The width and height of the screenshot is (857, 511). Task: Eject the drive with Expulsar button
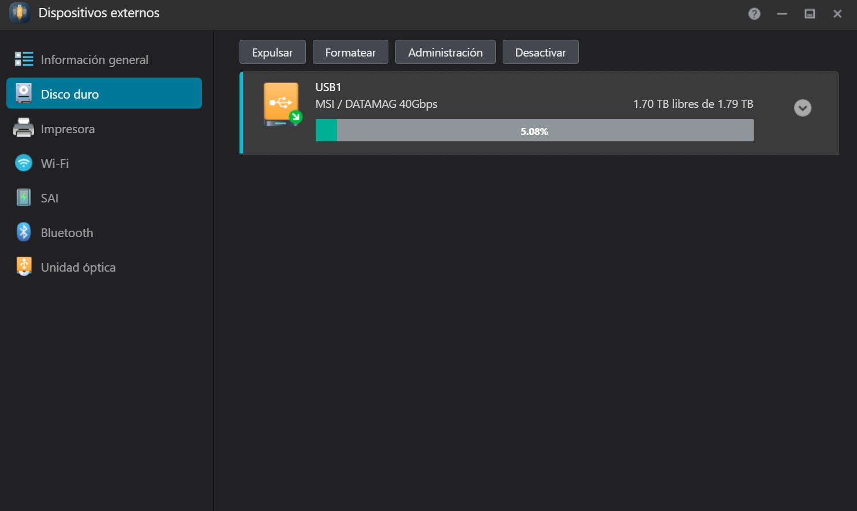tap(272, 52)
